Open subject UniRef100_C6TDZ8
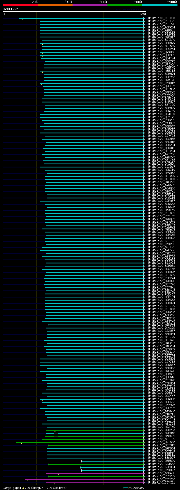This screenshot has width=180, height=490. pyautogui.click(x=161, y=381)
